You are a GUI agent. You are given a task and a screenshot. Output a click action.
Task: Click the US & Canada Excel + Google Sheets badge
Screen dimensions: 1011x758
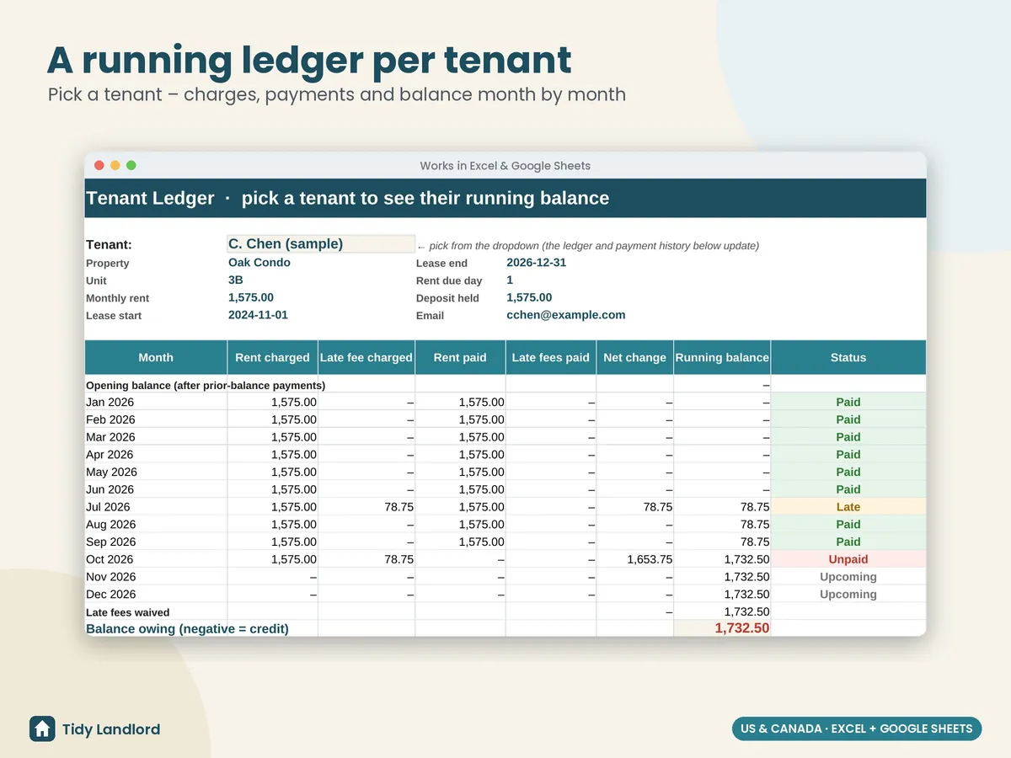(x=857, y=729)
